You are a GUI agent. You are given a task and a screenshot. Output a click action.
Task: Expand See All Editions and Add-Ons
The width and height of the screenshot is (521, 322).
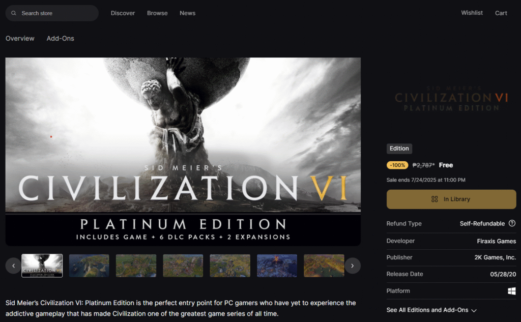(431, 310)
